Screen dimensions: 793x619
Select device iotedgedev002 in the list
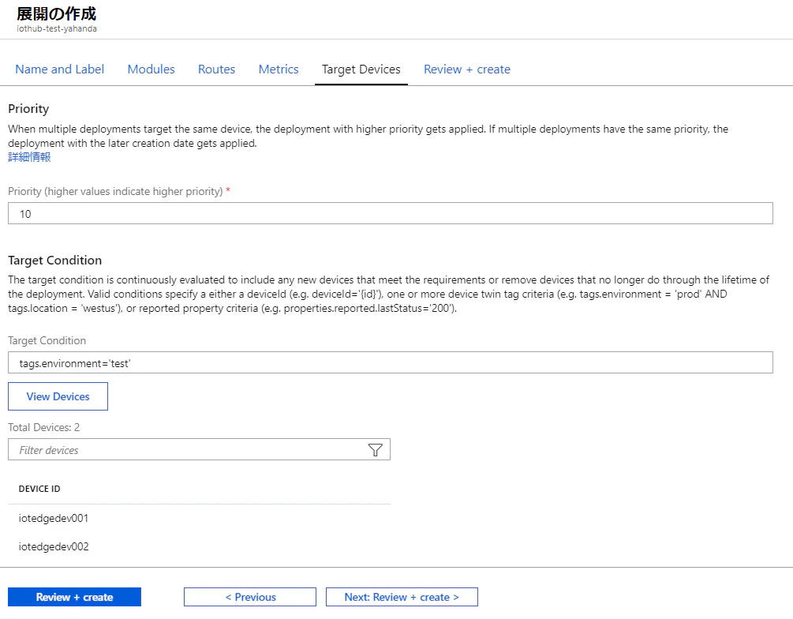54,546
